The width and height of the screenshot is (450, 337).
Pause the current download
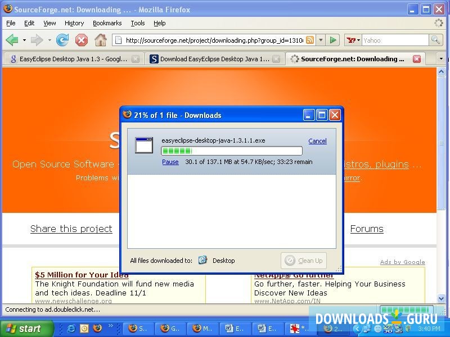click(x=170, y=162)
